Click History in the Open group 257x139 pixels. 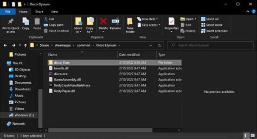tap(188, 31)
